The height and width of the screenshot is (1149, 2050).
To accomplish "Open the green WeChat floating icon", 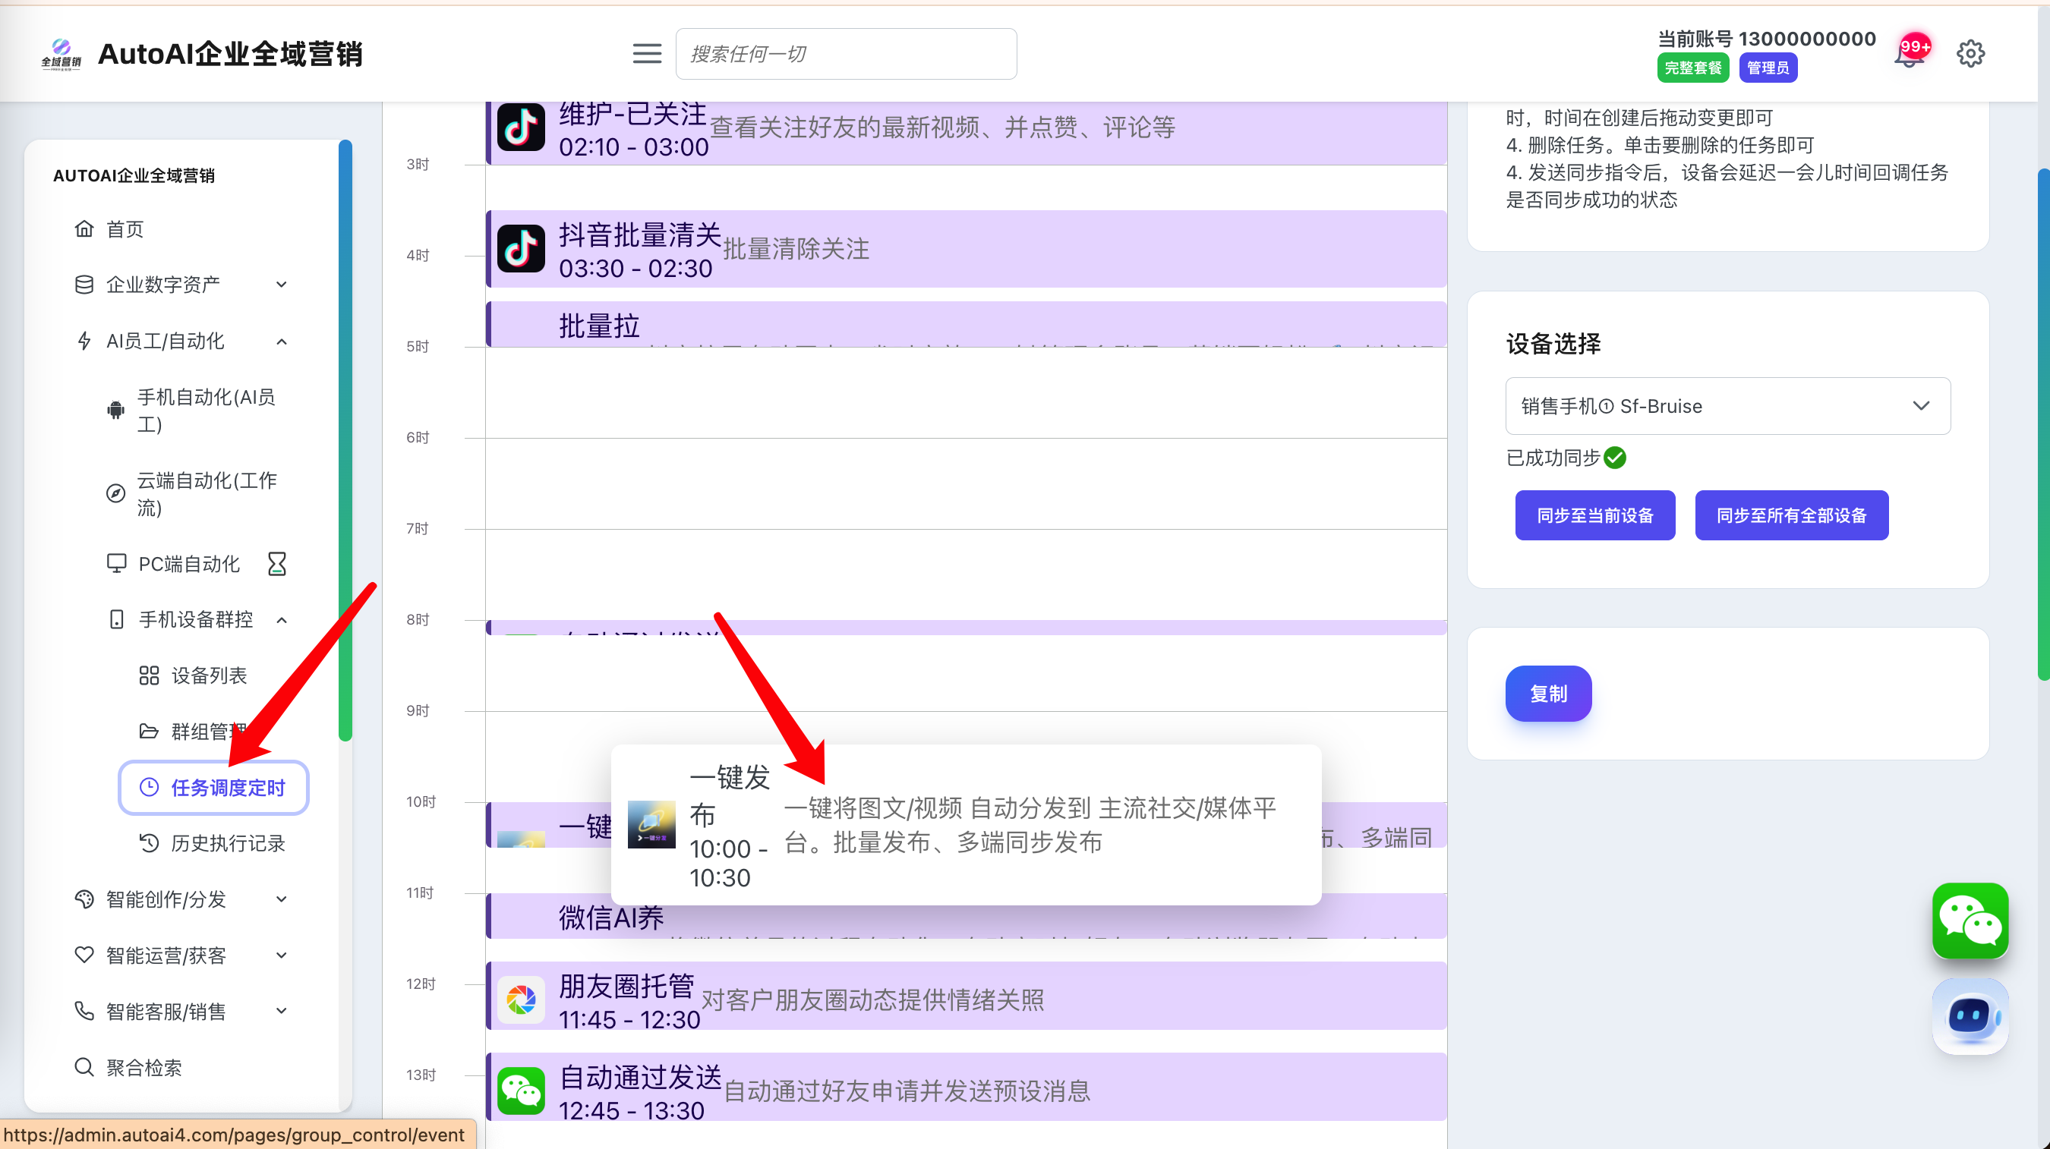I will pyautogui.click(x=1970, y=921).
